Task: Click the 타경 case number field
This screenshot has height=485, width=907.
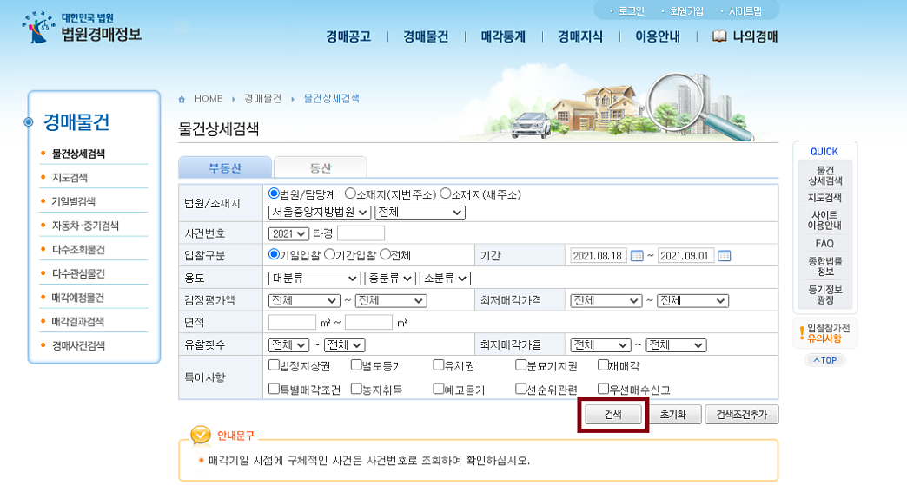Action: (x=361, y=233)
